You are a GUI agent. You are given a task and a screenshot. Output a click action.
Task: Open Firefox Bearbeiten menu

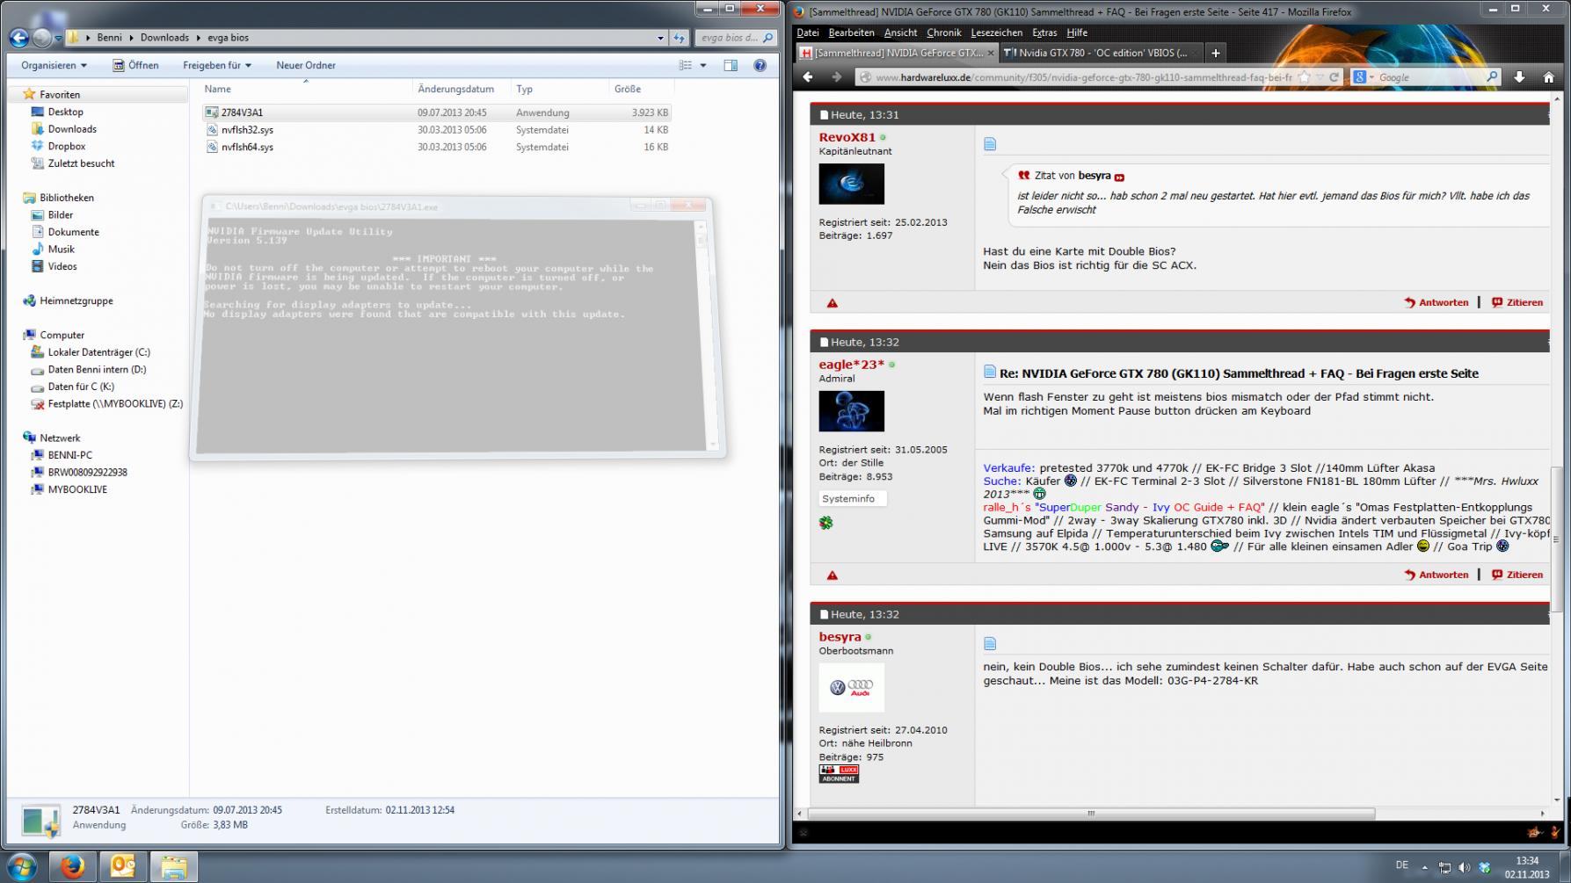851,33
